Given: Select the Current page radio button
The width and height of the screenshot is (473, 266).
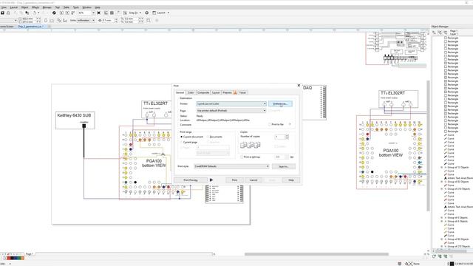Looking at the screenshot, I should [x=182, y=142].
